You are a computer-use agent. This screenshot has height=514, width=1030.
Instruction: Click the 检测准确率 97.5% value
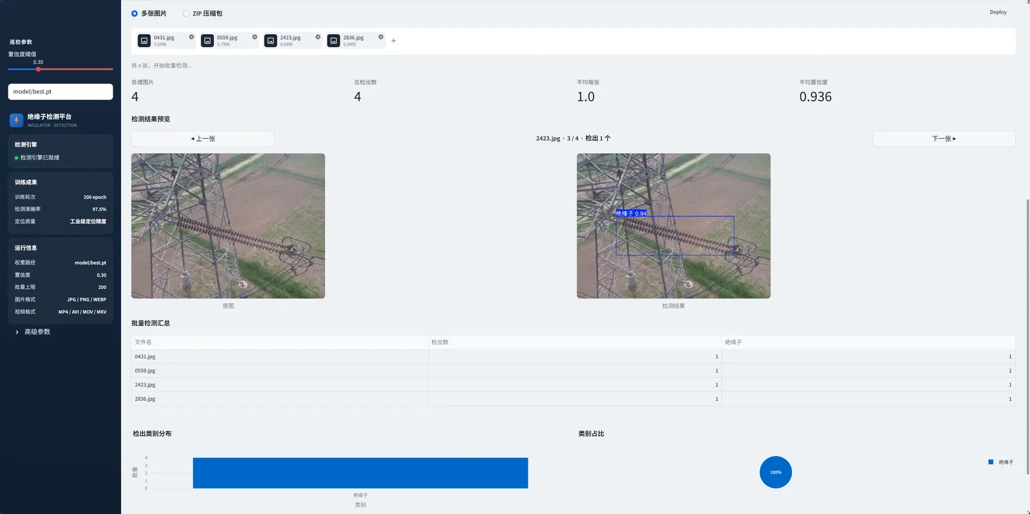tap(99, 209)
